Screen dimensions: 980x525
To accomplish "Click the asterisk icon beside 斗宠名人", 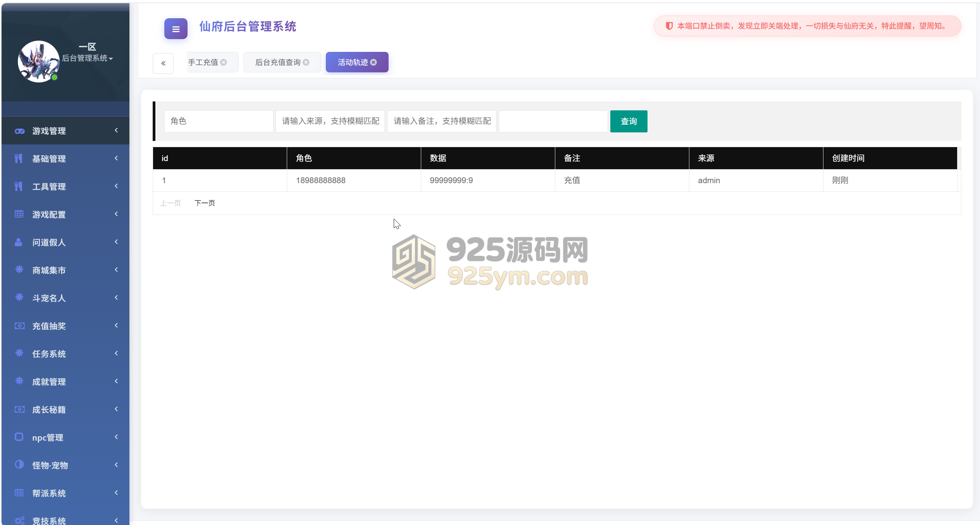I will point(19,297).
